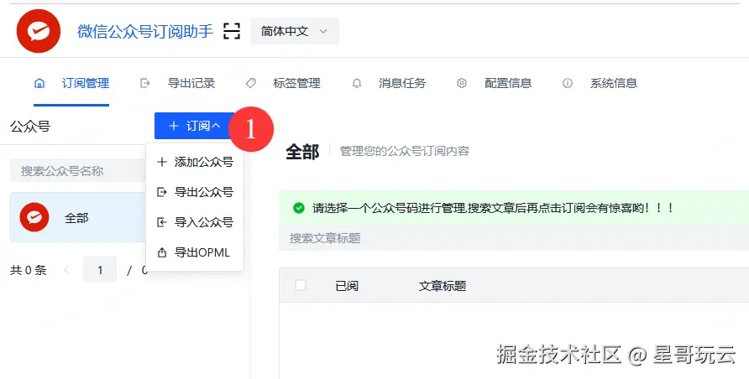Click the export icon beside 导出记录
Screen dimensions: 749x379
pos(144,83)
